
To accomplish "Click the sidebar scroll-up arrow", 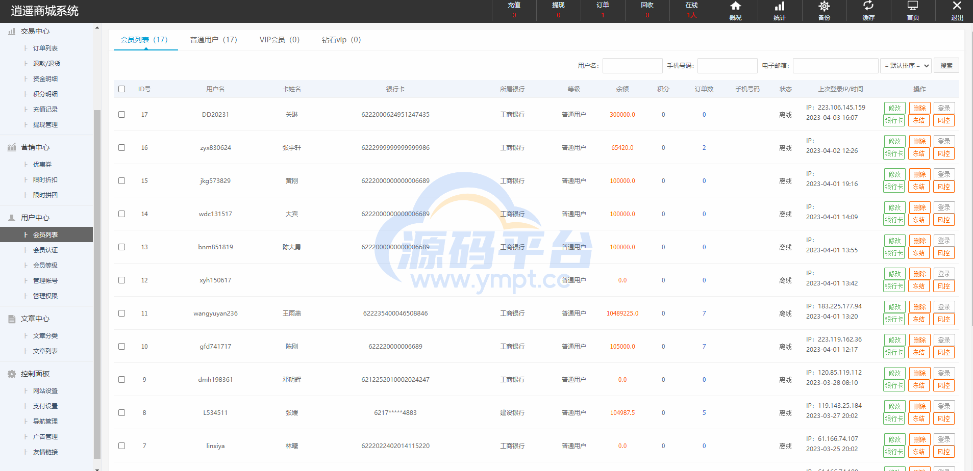I will point(97,28).
